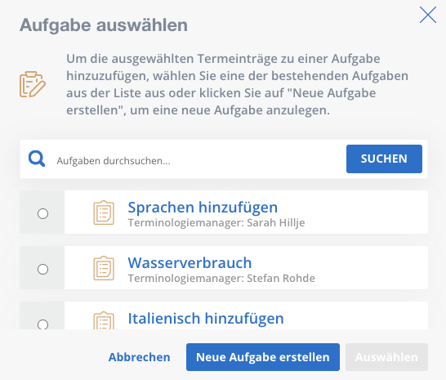Click Terminologiemanager: Stefan Rohde subtitle
The width and height of the screenshot is (446, 380).
tap(221, 278)
